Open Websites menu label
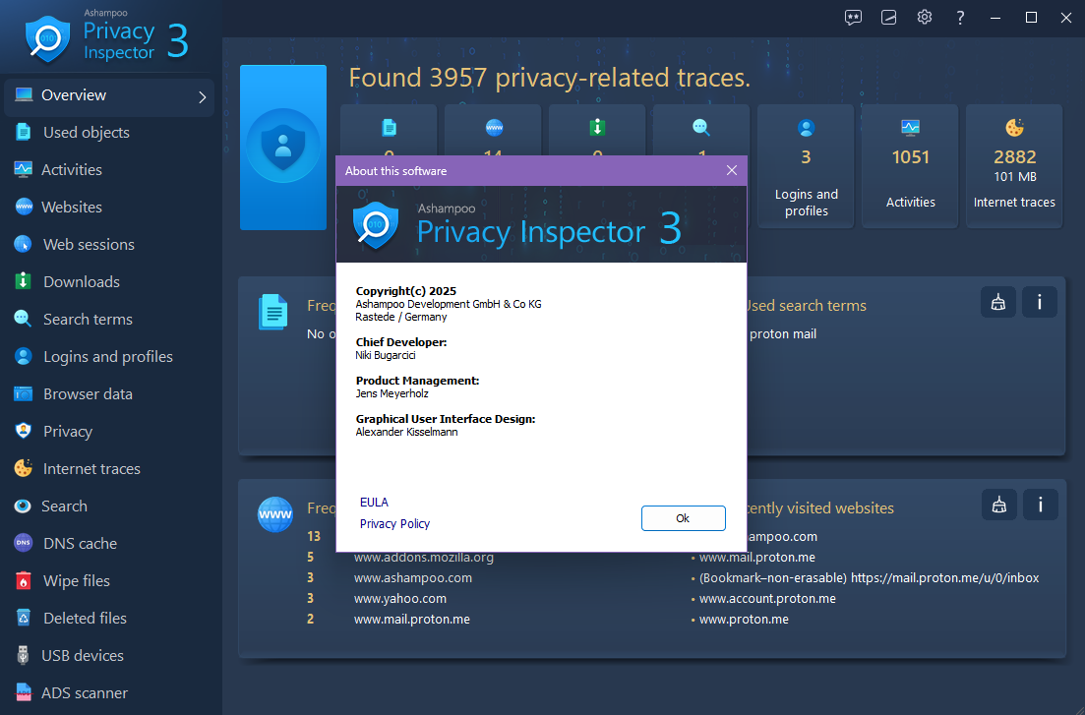The image size is (1085, 715). tap(71, 207)
